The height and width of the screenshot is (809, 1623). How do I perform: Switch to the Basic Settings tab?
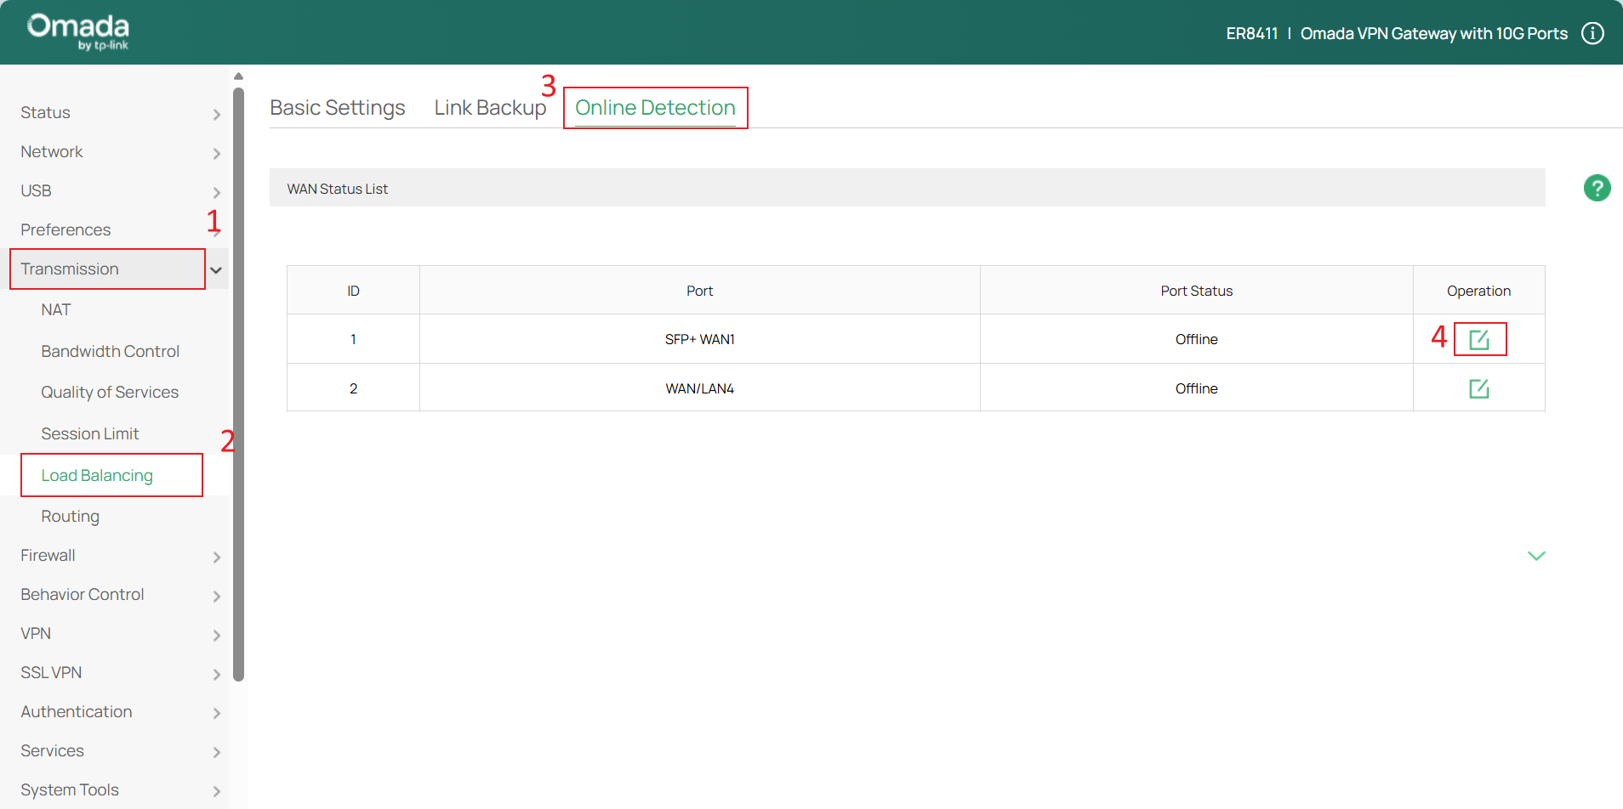337,108
